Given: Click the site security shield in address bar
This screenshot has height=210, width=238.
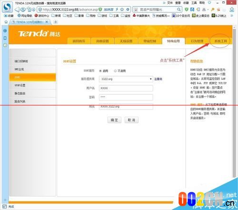Looking at the screenshot, I should [40, 10].
